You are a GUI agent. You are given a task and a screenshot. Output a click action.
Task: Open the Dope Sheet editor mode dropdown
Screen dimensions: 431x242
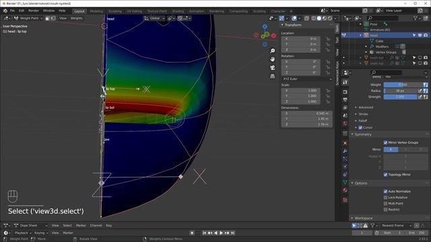click(30, 226)
